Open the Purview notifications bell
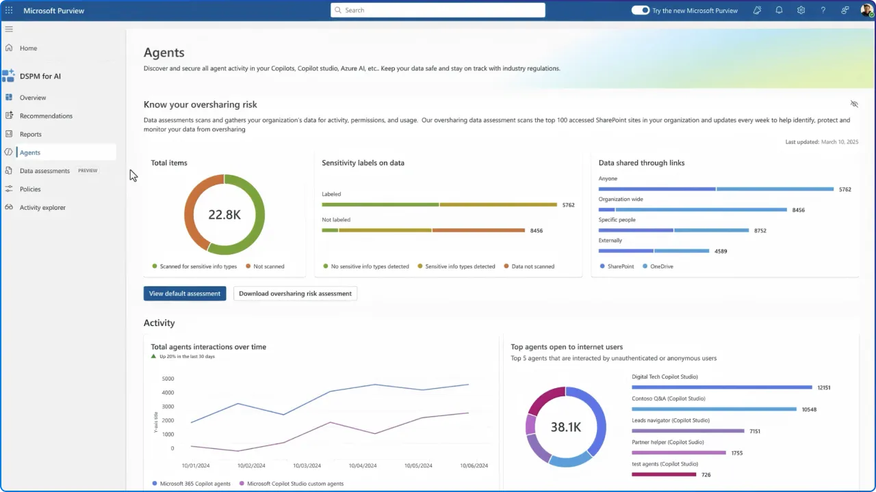The height and width of the screenshot is (492, 876). (x=779, y=10)
